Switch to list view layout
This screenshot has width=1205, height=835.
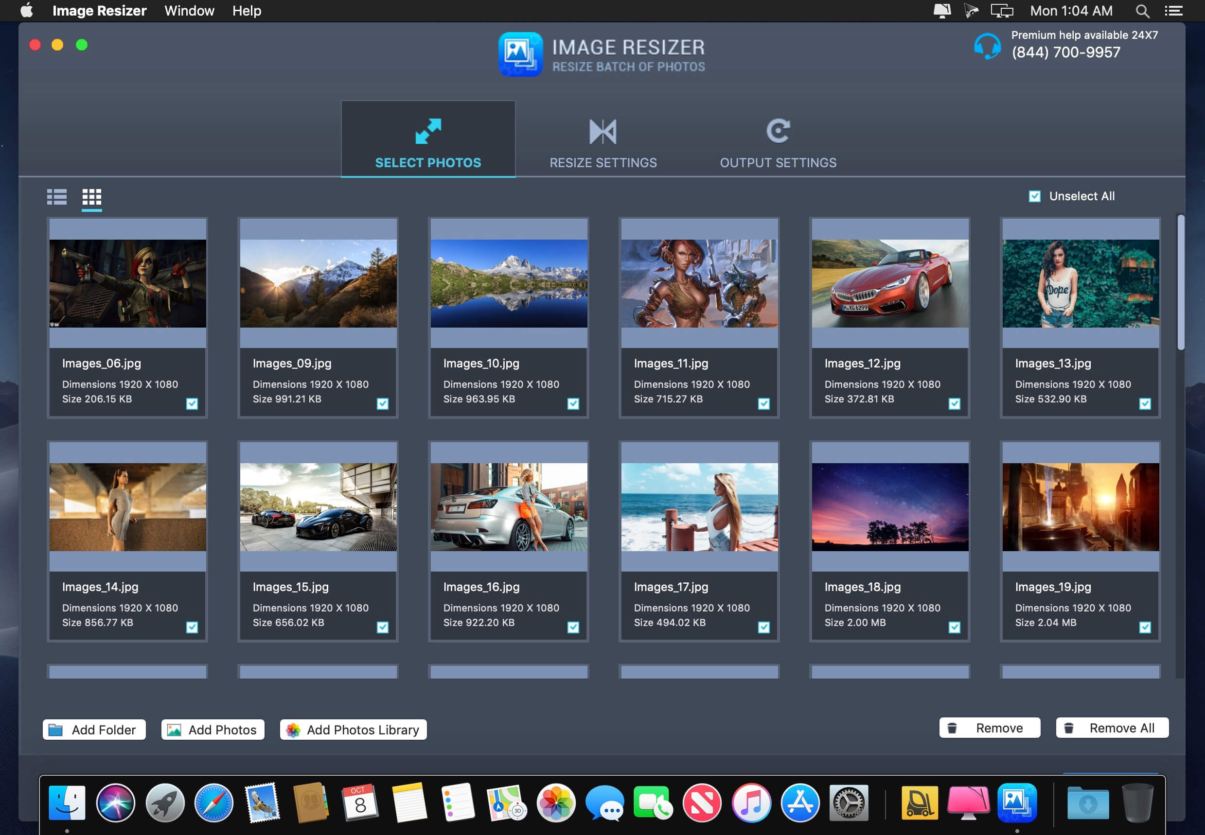click(x=56, y=197)
